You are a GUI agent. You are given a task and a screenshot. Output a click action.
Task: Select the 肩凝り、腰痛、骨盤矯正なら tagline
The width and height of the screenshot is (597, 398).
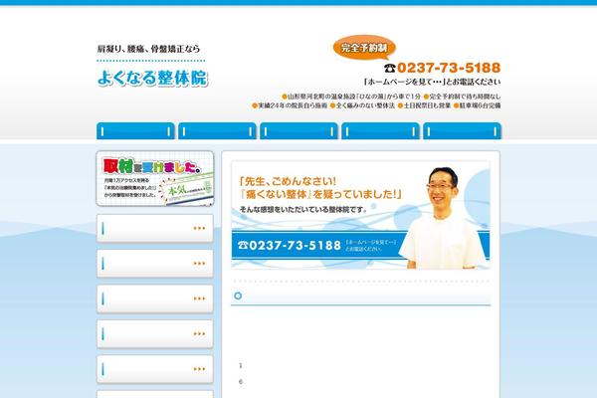148,49
